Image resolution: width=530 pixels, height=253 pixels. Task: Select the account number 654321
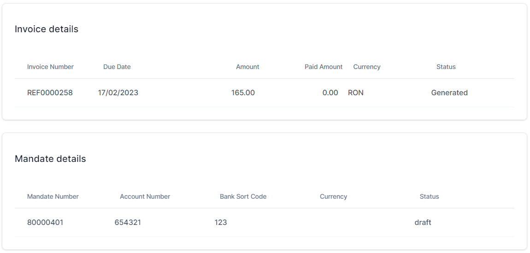click(x=128, y=222)
